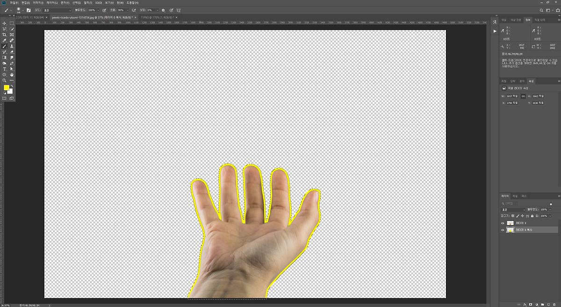Select the Horizontal Type tool

tap(5, 69)
